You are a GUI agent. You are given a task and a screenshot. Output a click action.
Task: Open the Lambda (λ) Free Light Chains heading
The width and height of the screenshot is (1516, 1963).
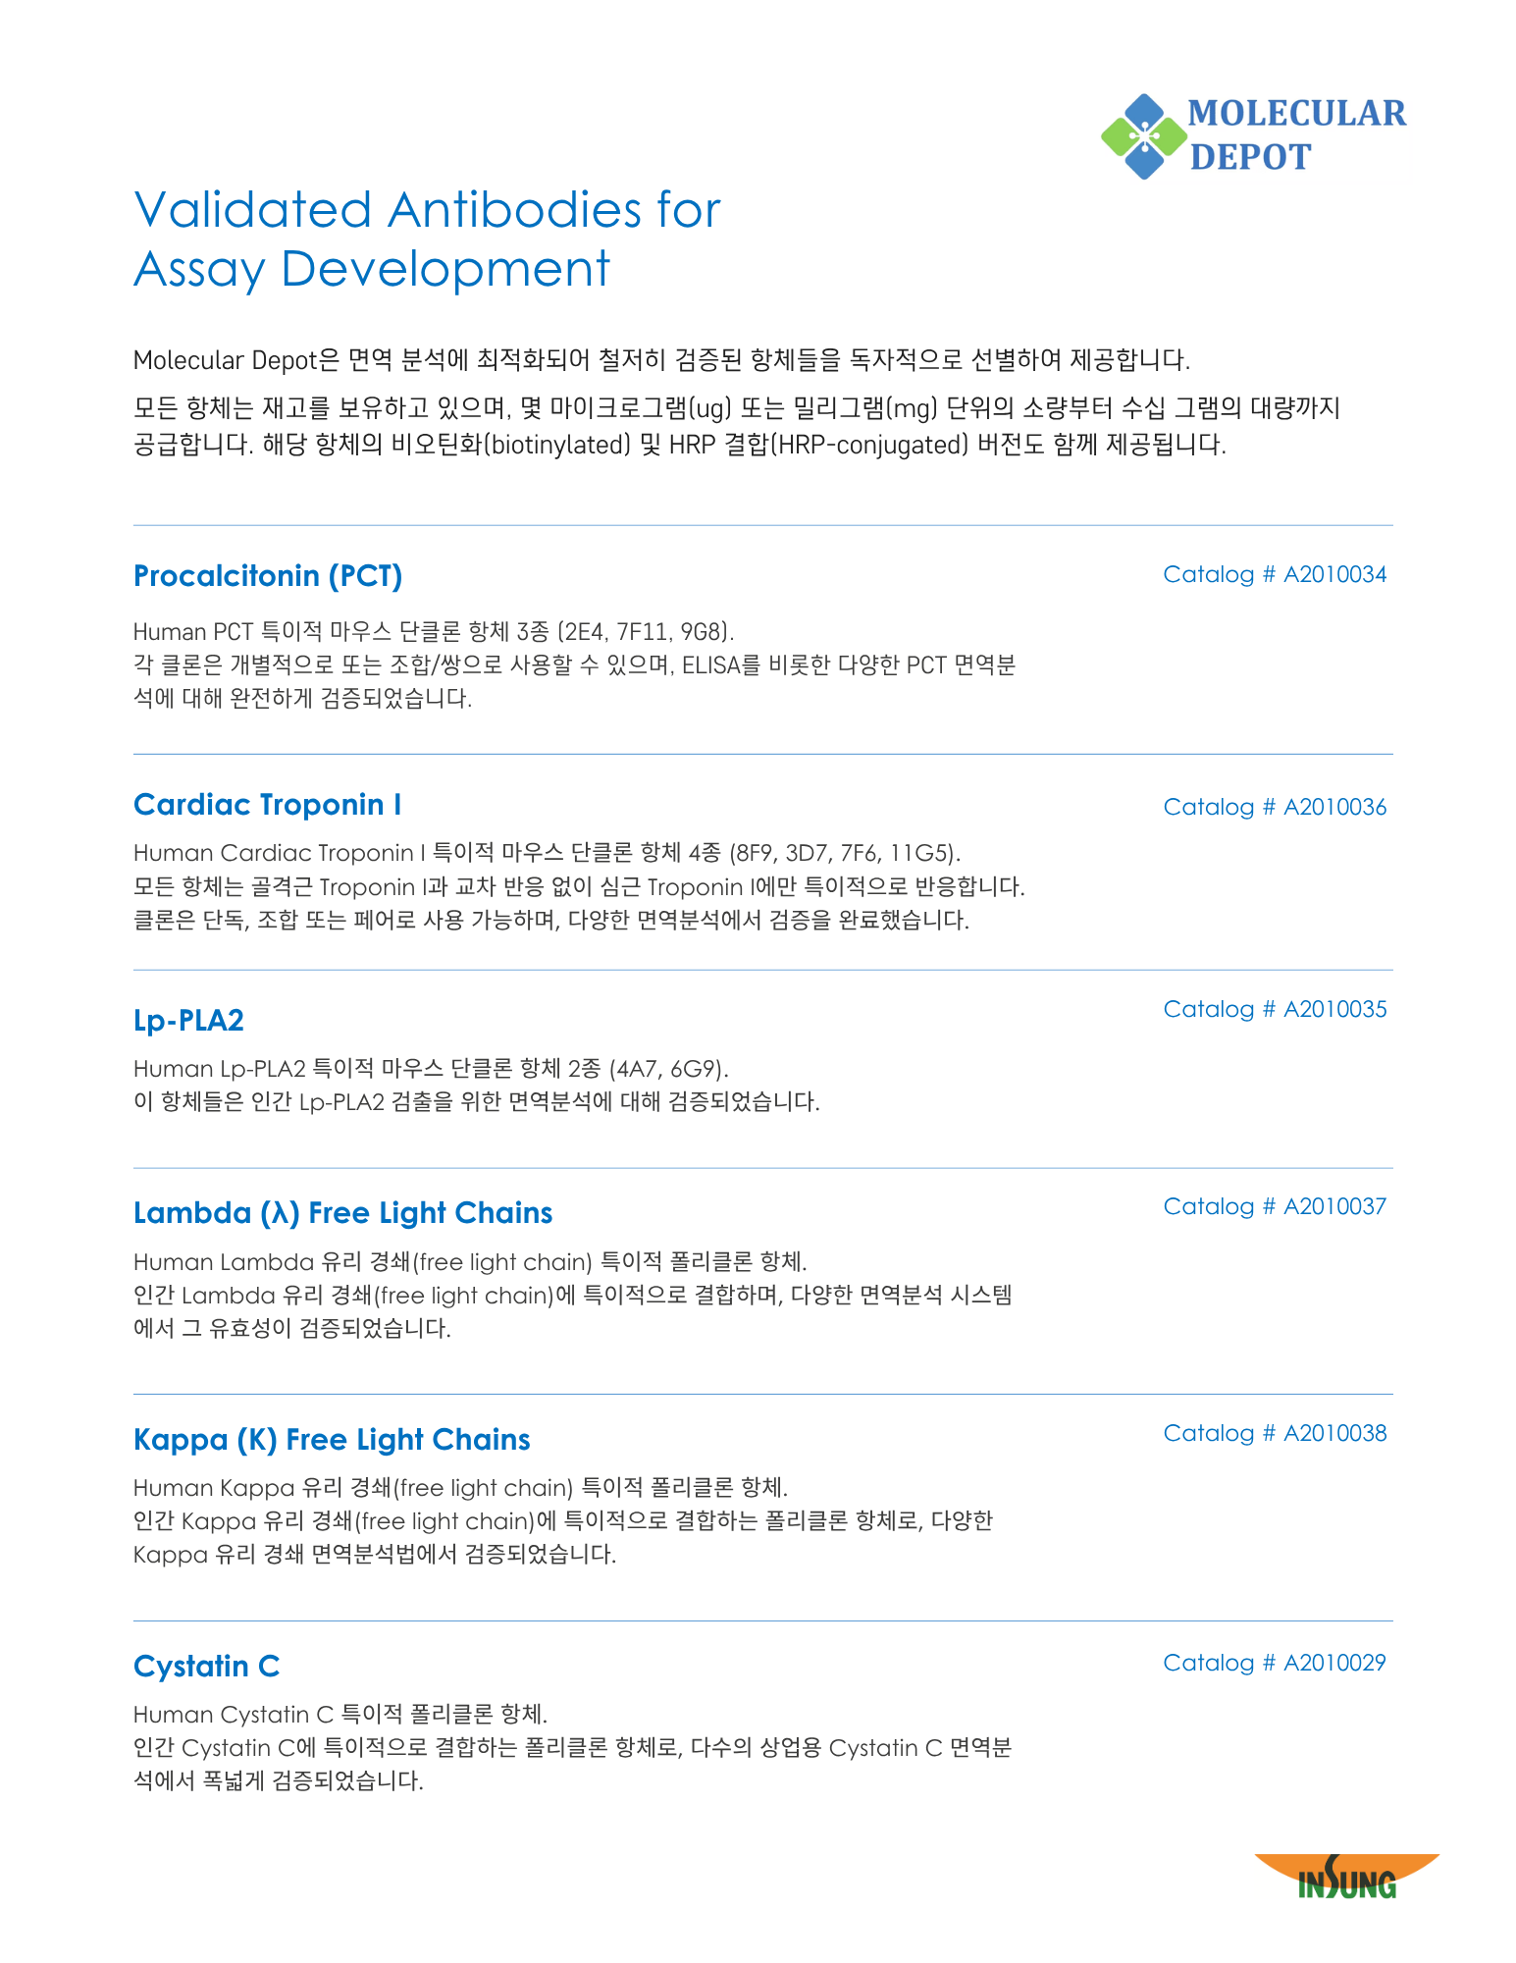click(x=342, y=1213)
